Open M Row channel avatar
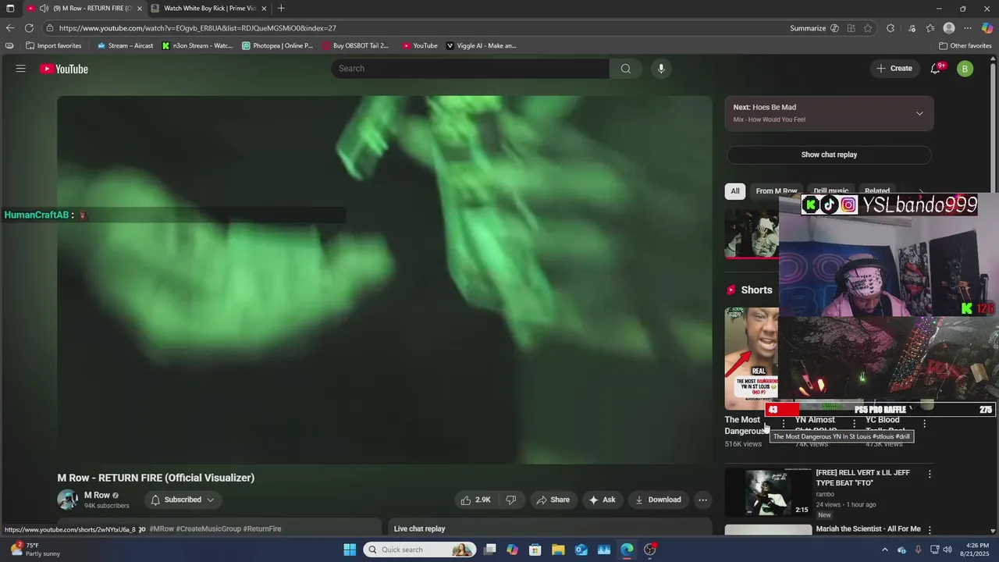The width and height of the screenshot is (999, 562). pyautogui.click(x=68, y=500)
